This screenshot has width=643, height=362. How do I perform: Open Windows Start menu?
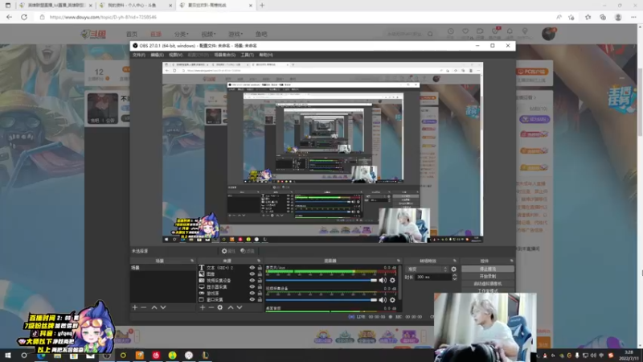(8, 356)
